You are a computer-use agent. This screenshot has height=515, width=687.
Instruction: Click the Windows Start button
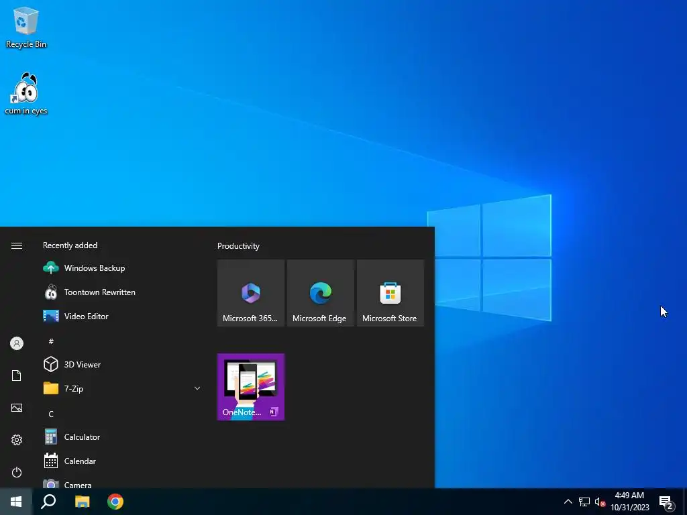point(16,502)
